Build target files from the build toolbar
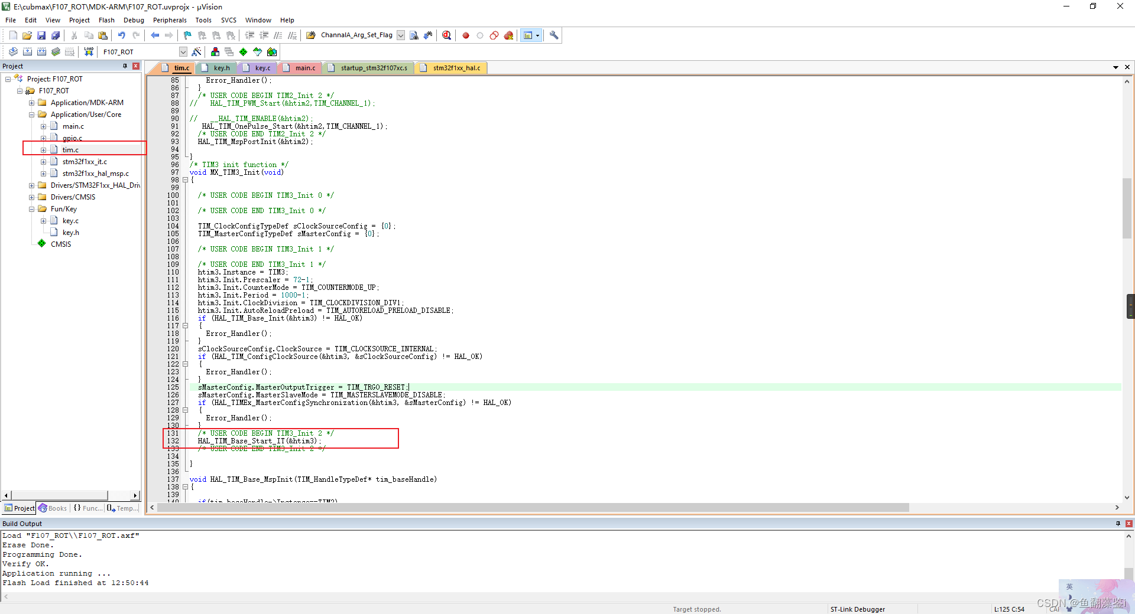Image resolution: width=1135 pixels, height=614 pixels. point(27,52)
